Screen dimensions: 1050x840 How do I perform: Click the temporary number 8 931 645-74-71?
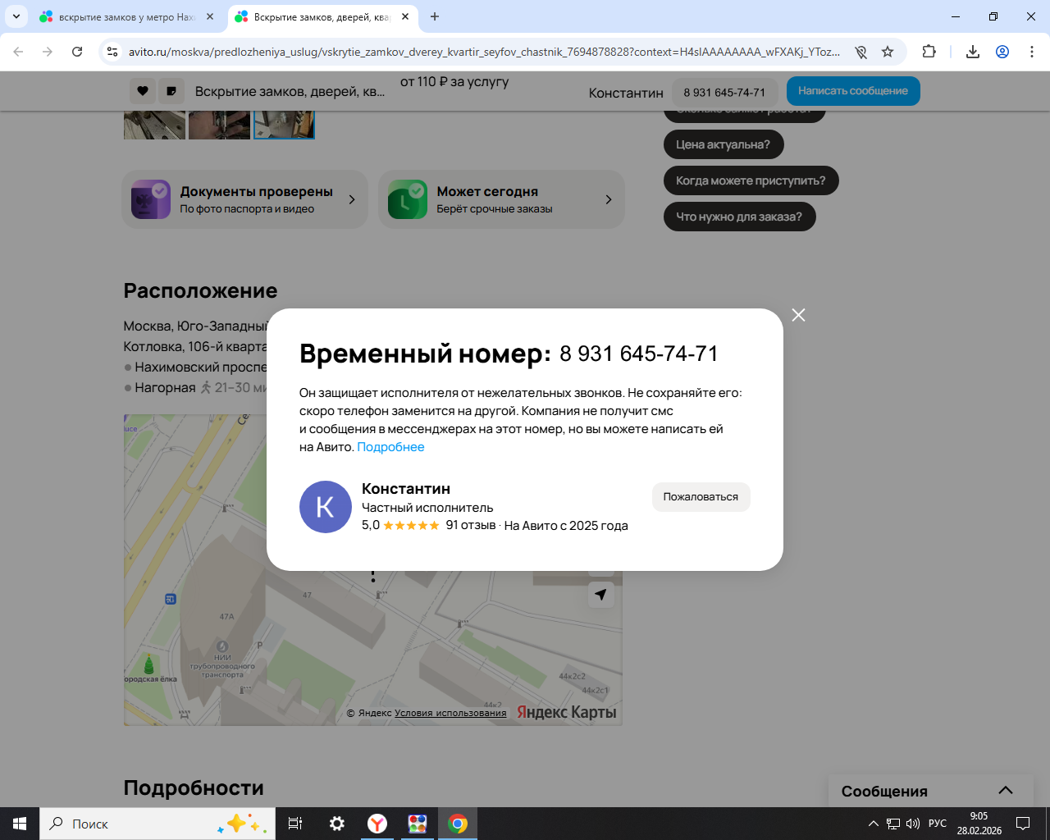pyautogui.click(x=639, y=354)
